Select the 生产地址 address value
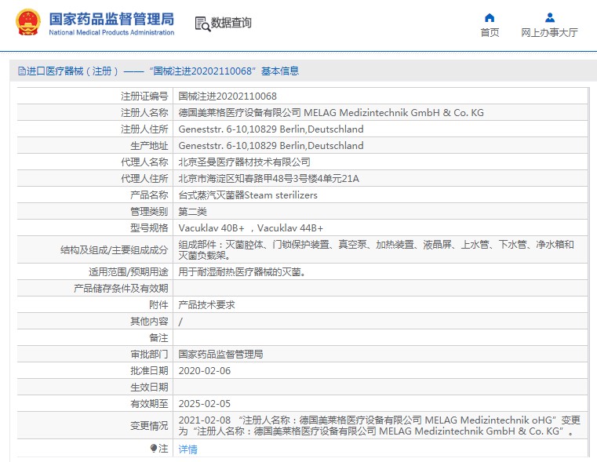597x462 pixels. point(271,145)
